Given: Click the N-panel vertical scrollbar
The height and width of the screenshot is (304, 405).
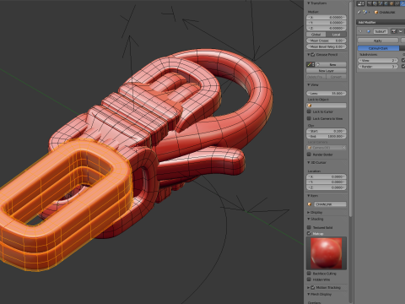Looking at the screenshot, I should pyautogui.click(x=350, y=108).
